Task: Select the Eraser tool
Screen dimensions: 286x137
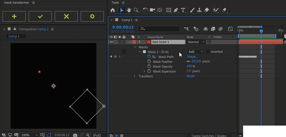Action: [206, 10]
